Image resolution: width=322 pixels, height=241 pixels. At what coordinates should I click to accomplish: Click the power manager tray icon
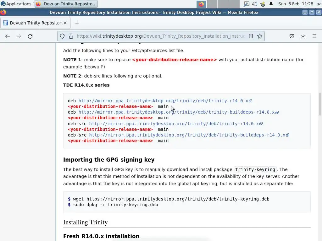(x=263, y=4)
